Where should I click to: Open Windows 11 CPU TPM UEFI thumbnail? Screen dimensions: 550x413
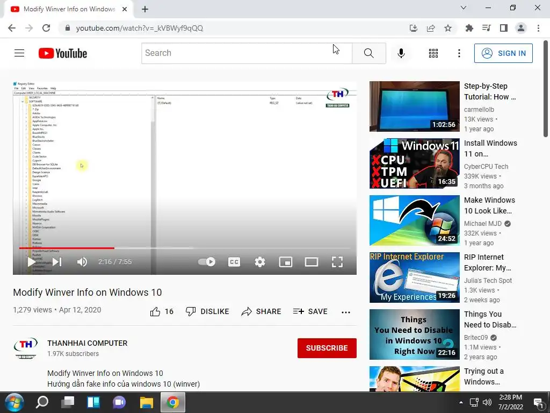[x=414, y=163]
